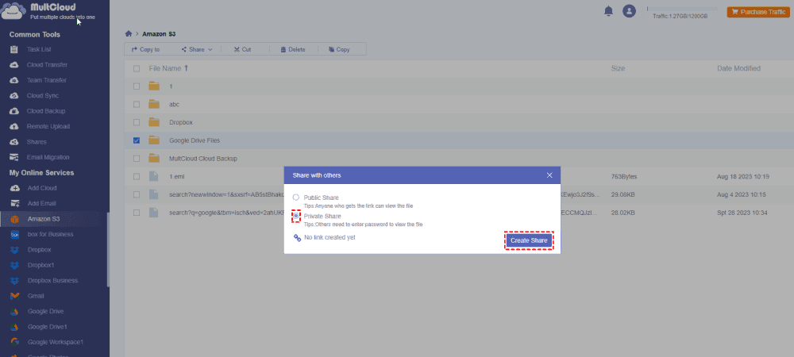Click the Add Cloud icon

coord(15,188)
